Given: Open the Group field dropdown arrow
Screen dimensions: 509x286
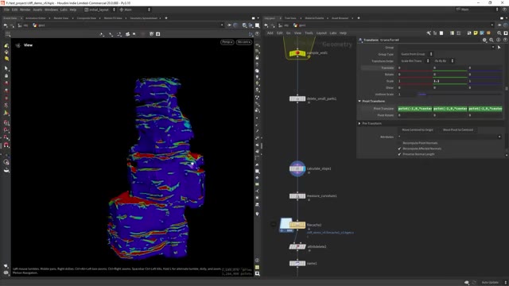Looking at the screenshot, I should 493,48.
